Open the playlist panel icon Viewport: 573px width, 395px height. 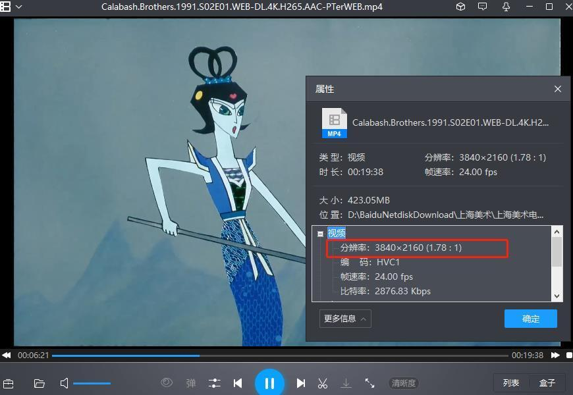coord(9,382)
